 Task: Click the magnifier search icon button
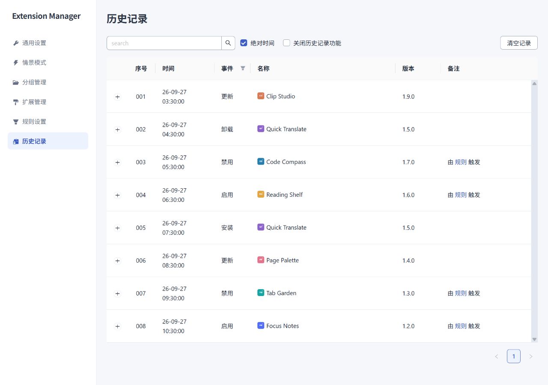(x=228, y=43)
